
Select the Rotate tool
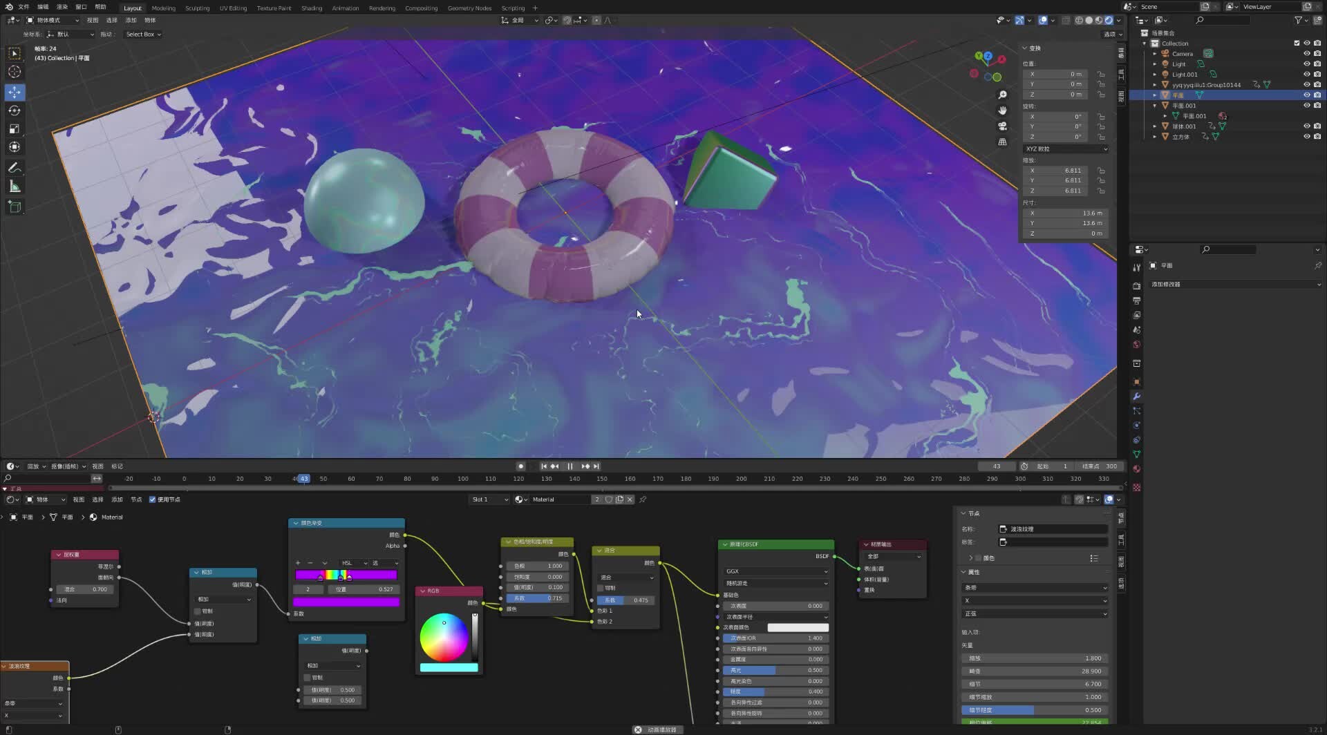[x=15, y=110]
